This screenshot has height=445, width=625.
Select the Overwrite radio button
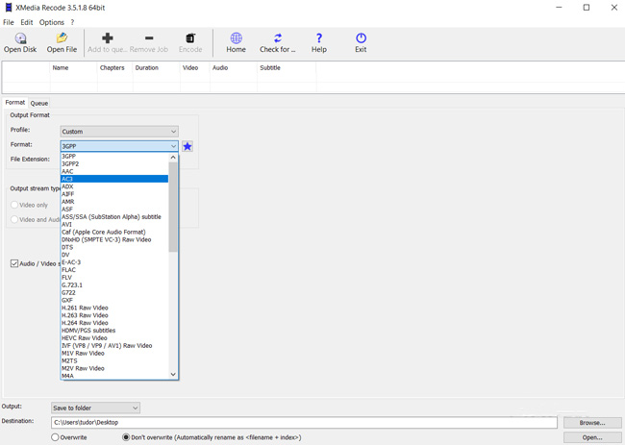pos(55,437)
